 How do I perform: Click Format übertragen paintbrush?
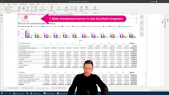click(10, 11)
